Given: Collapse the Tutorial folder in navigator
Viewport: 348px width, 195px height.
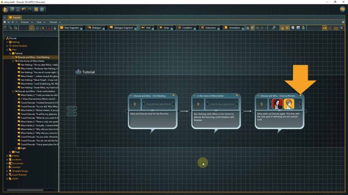Looking at the screenshot, I should click(x=10, y=53).
